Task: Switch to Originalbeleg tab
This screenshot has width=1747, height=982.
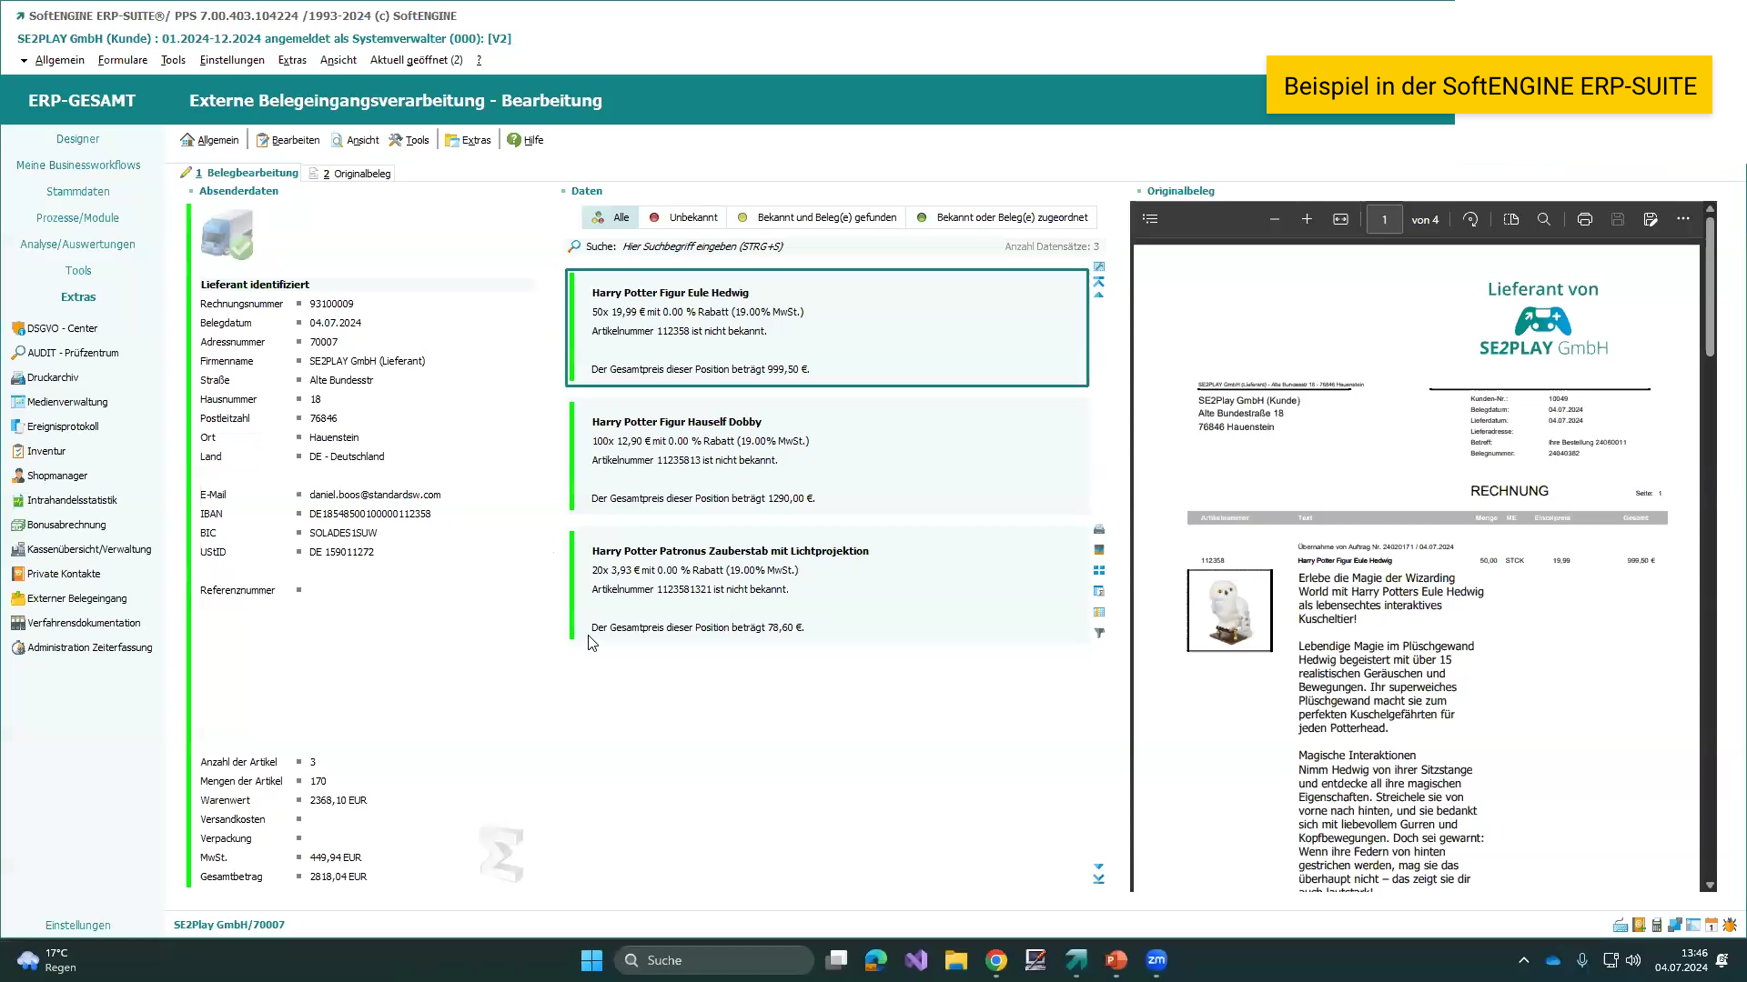Action: point(350,174)
